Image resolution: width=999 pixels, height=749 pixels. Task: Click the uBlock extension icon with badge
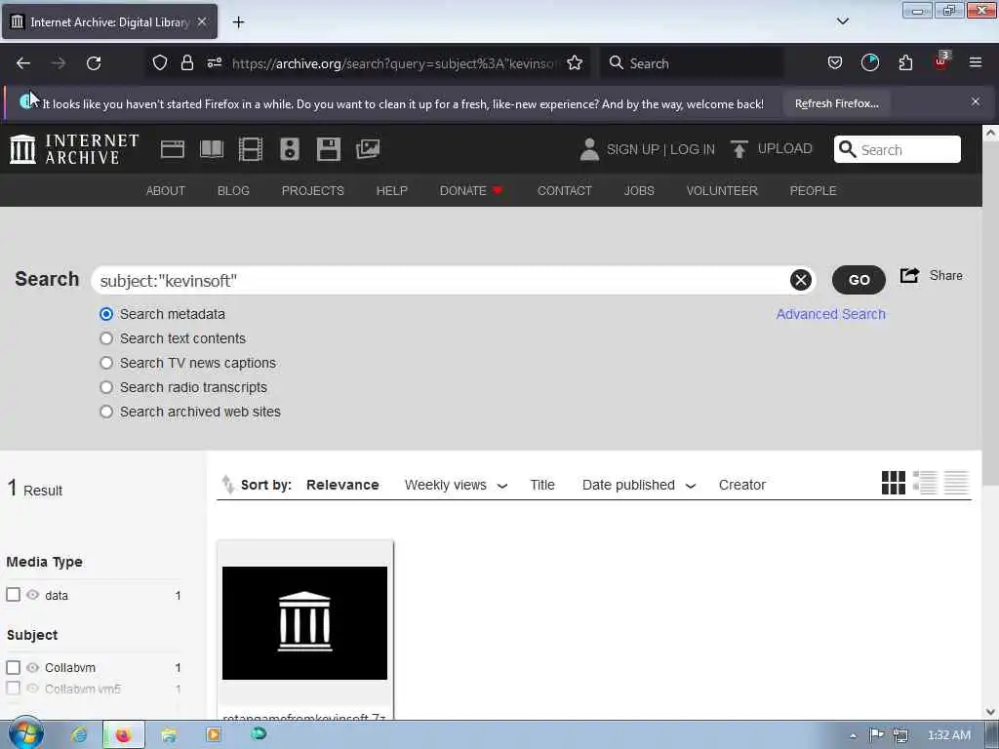click(x=941, y=61)
